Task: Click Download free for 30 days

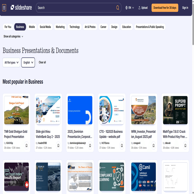Action: (x=165, y=8)
